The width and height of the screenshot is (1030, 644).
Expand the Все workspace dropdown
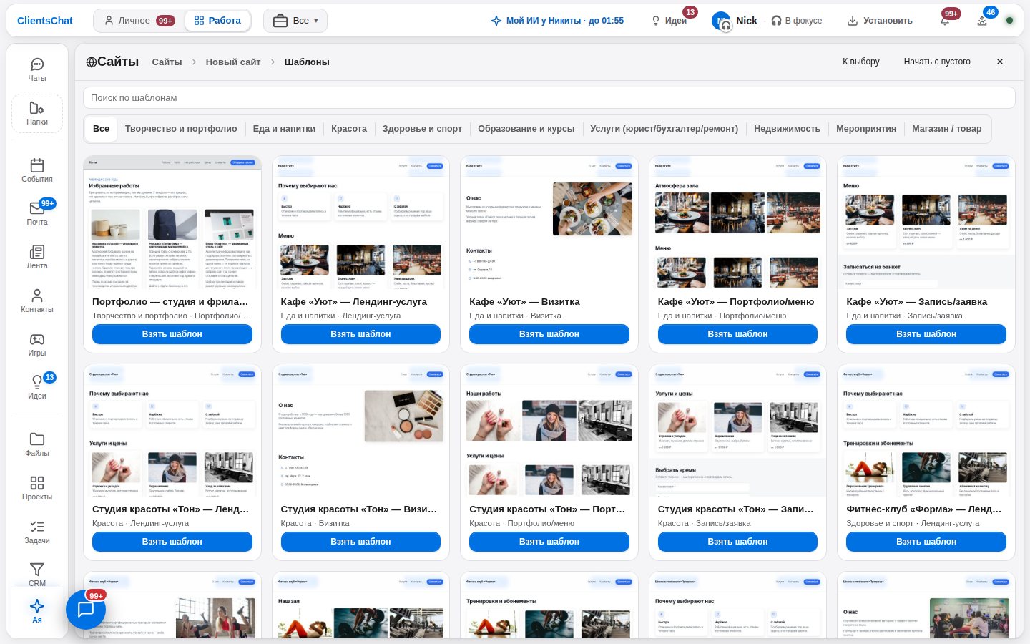click(295, 21)
